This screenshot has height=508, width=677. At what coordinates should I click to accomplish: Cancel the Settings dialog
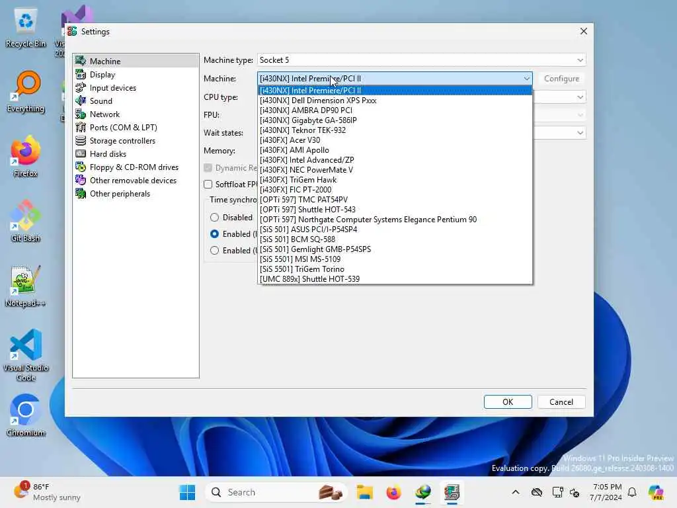coord(561,402)
